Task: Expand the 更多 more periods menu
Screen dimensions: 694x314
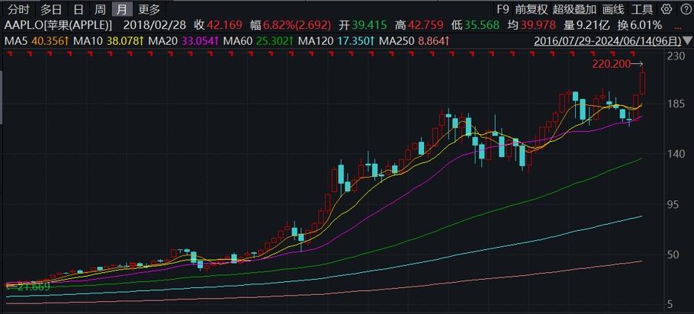Action: tap(149, 10)
